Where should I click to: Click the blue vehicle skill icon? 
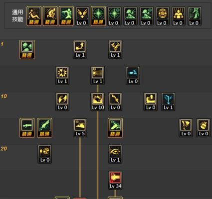pyautogui.click(x=133, y=76)
